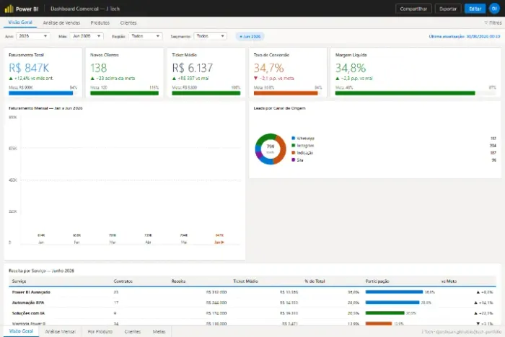Sort by the Participação column header
Viewport: 505px width, 337px height.
pyautogui.click(x=377, y=281)
